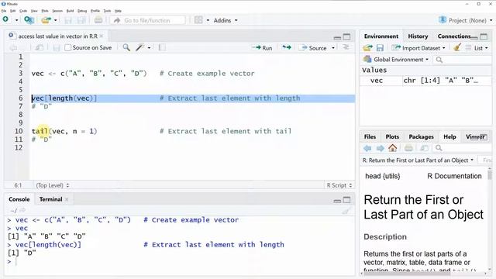Toggle the Source on Save checkbox
This screenshot has width=496, height=279.
(67, 48)
